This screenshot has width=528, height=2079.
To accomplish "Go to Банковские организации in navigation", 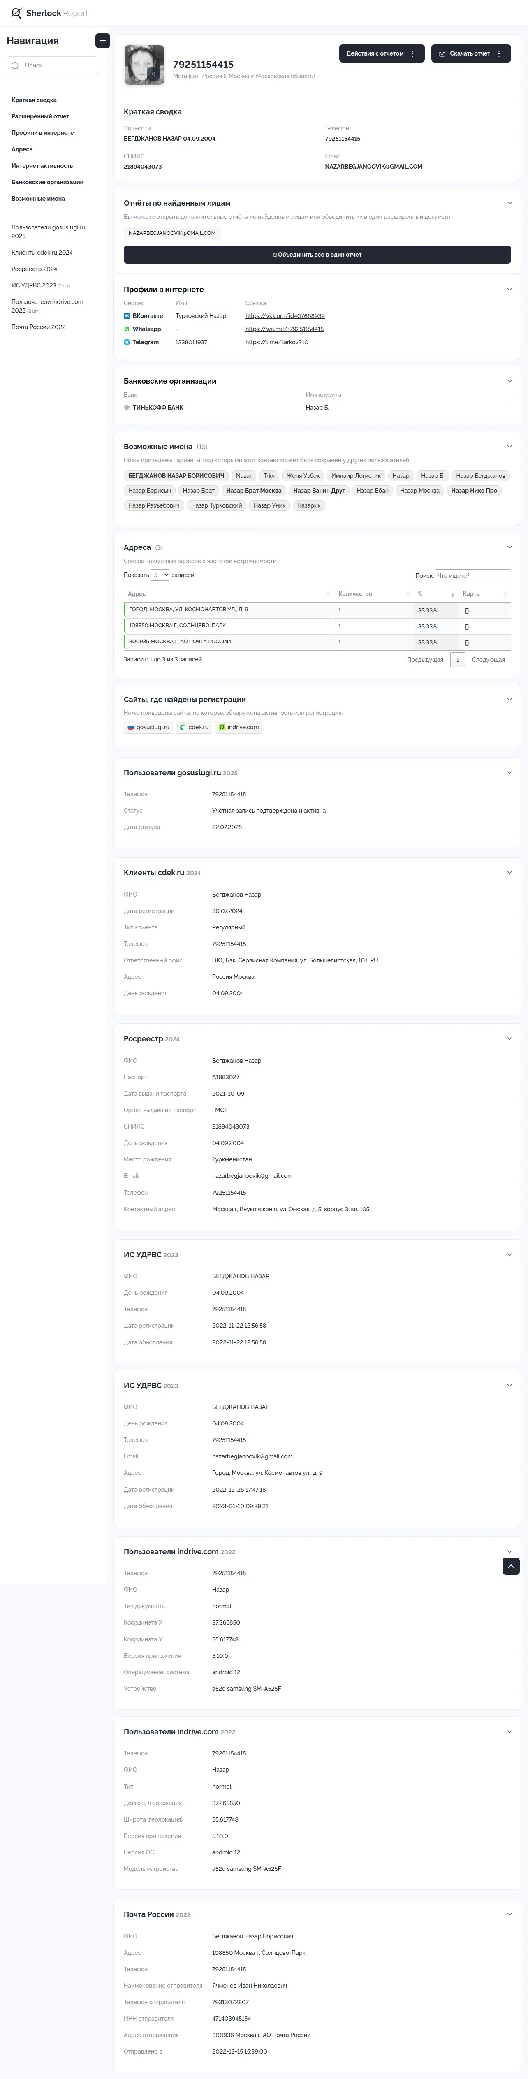I will [x=47, y=182].
